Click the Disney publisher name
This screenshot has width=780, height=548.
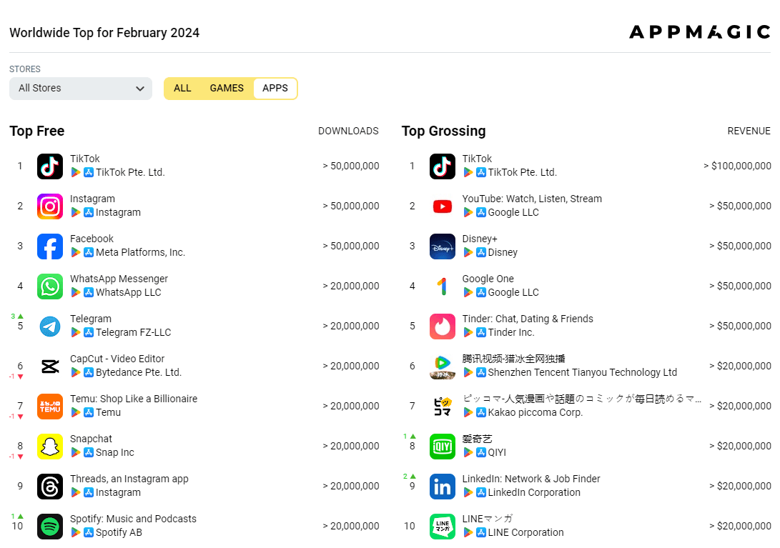503,253
